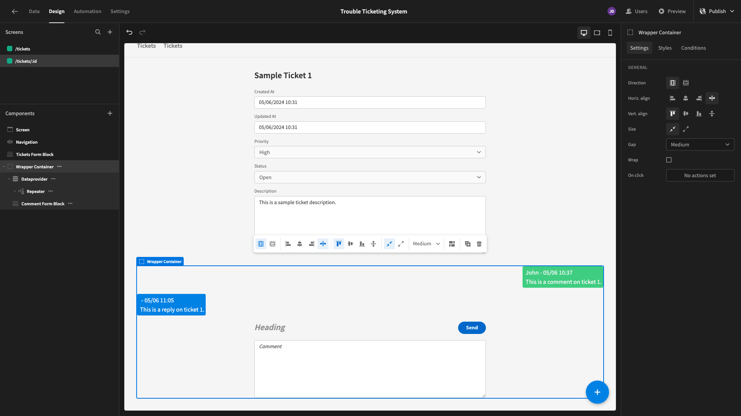Switch to the Data tab
741x416 pixels.
point(34,12)
